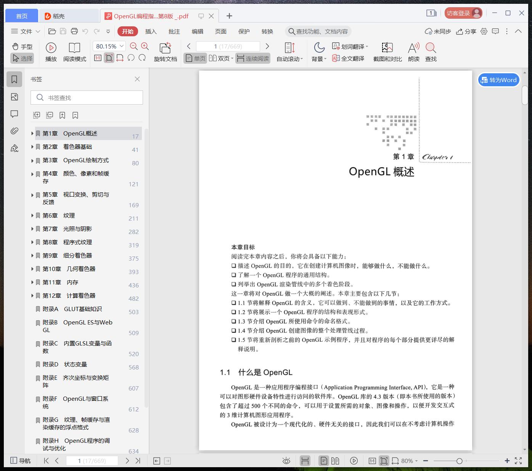Open Screenshot and compare (截图和对比)

click(x=387, y=52)
